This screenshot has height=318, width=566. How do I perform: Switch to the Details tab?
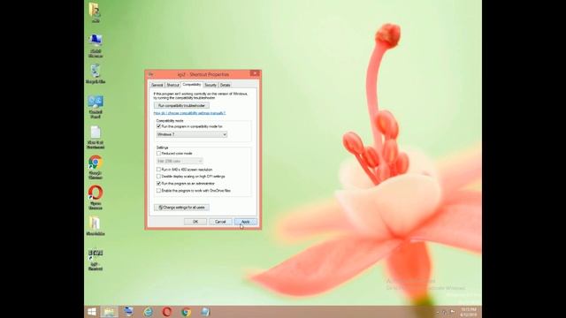point(225,85)
